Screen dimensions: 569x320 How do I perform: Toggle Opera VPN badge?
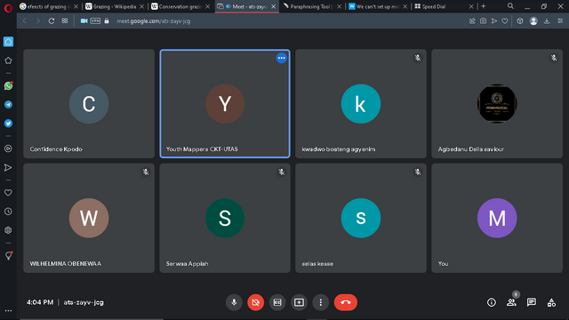(95, 21)
